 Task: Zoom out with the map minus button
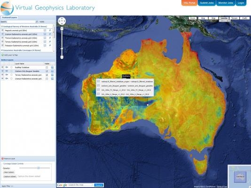[62, 57]
